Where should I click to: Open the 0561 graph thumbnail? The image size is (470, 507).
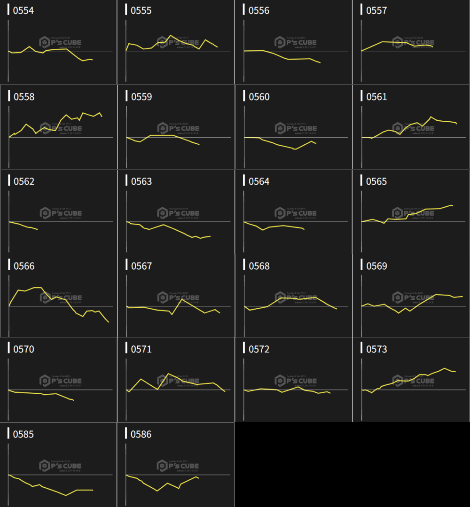point(411,127)
